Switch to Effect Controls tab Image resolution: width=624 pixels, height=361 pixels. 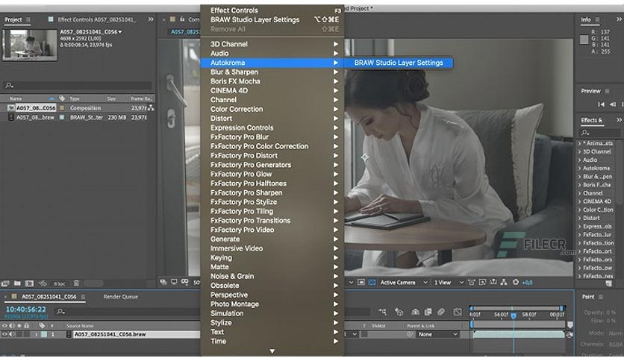pyautogui.click(x=96, y=19)
